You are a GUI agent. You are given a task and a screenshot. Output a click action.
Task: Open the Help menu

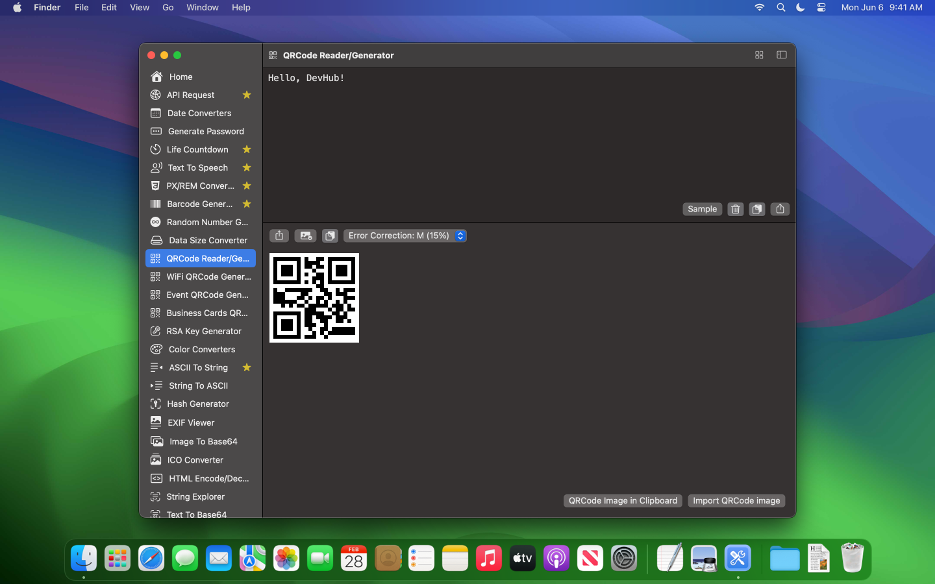[241, 7]
